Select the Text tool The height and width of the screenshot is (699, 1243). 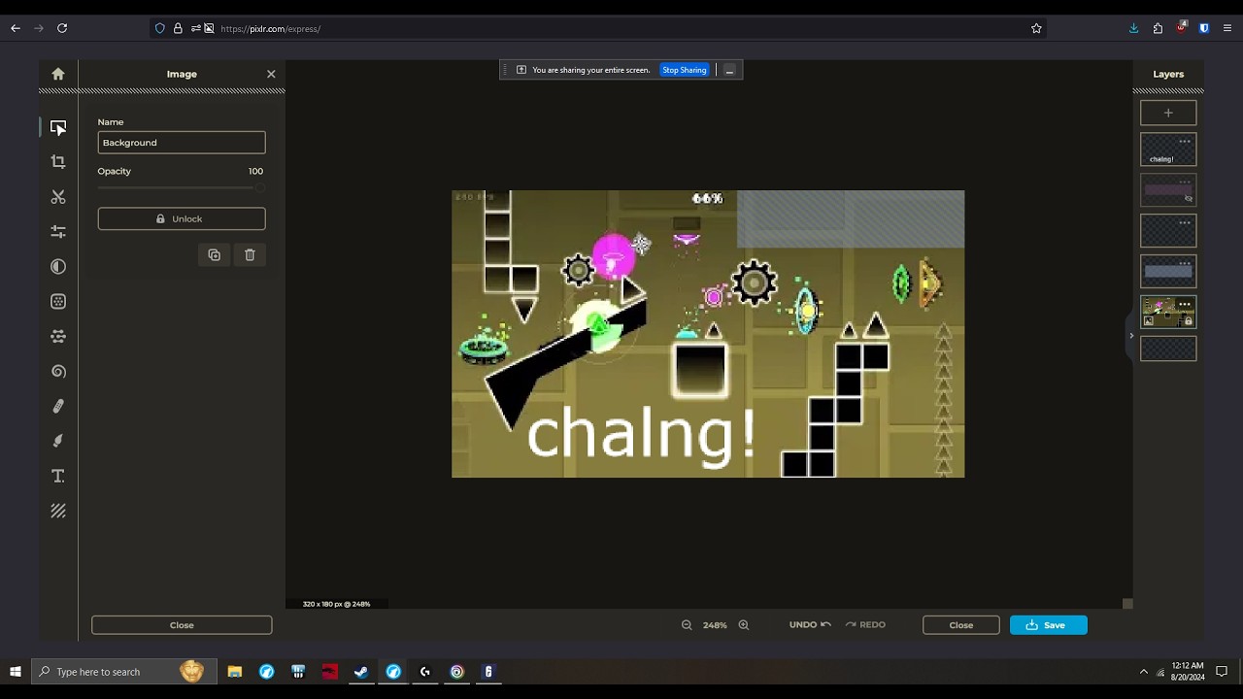(x=58, y=476)
